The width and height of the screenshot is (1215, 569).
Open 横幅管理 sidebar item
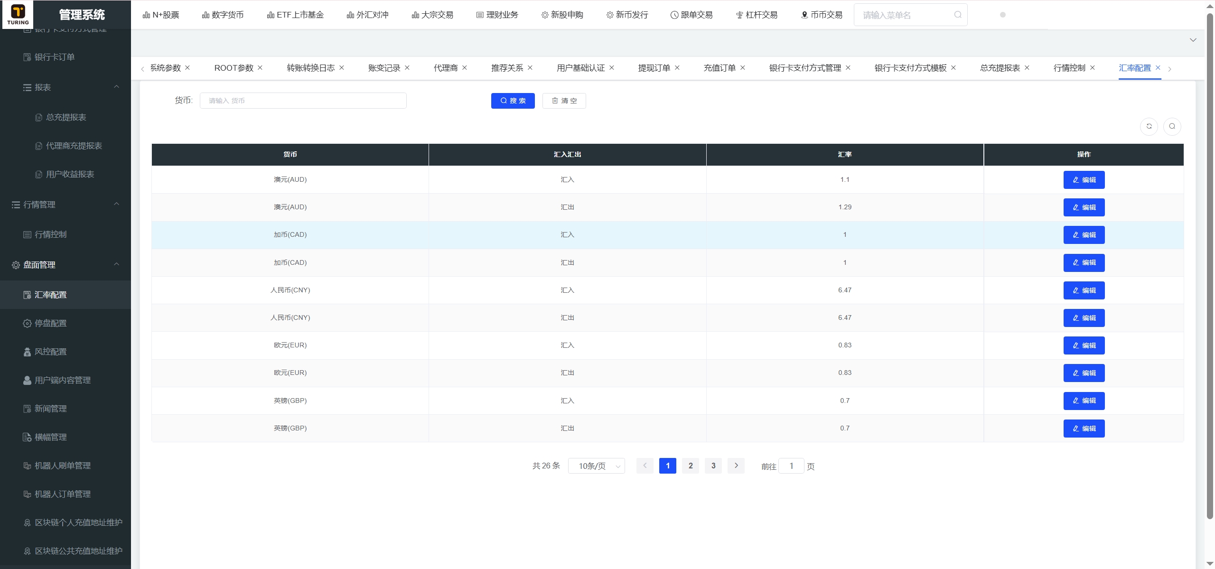tap(65, 437)
